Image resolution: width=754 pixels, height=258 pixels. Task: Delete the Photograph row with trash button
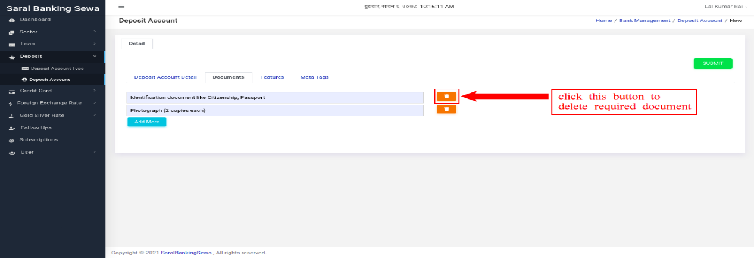click(446, 109)
